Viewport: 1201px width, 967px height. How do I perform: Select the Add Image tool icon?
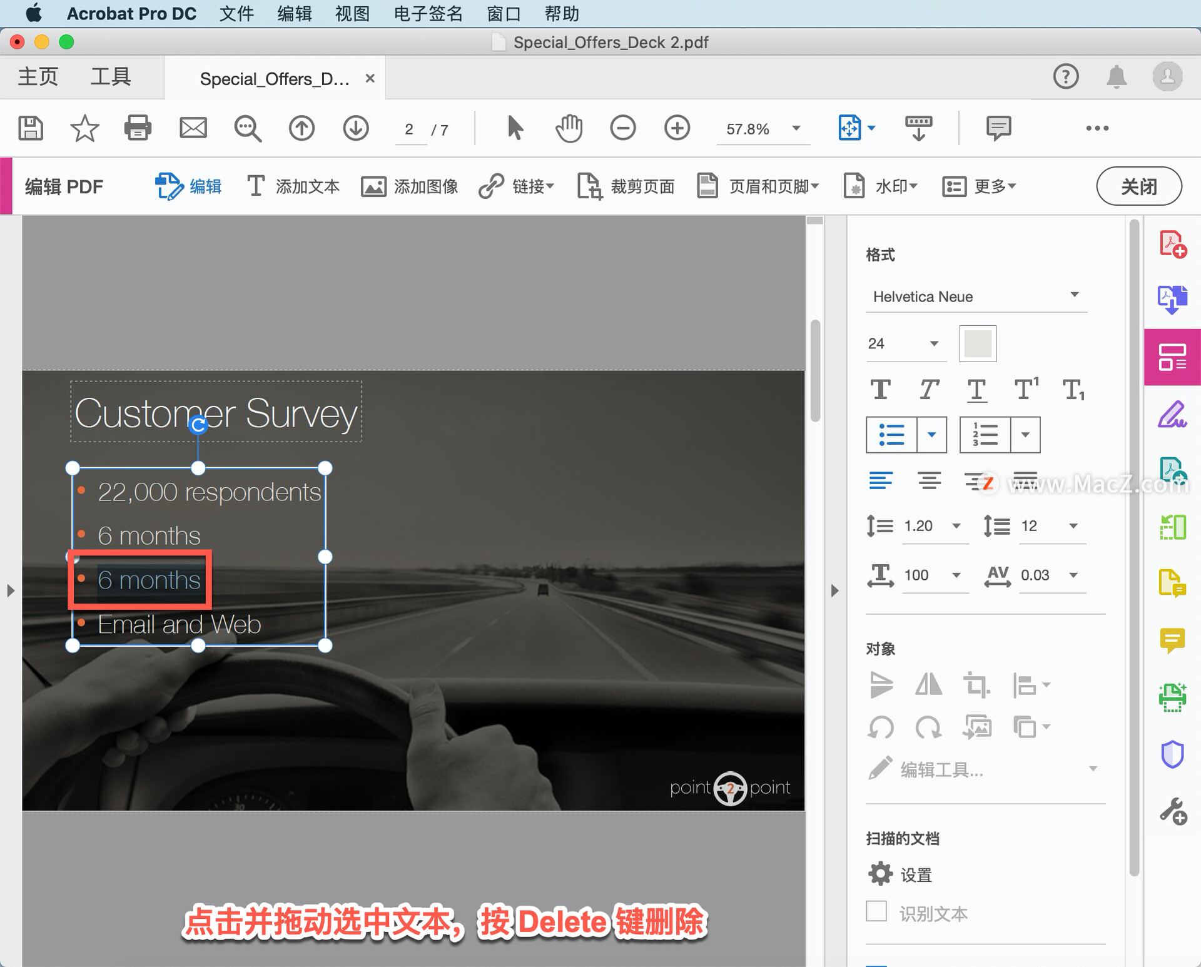pos(373,188)
